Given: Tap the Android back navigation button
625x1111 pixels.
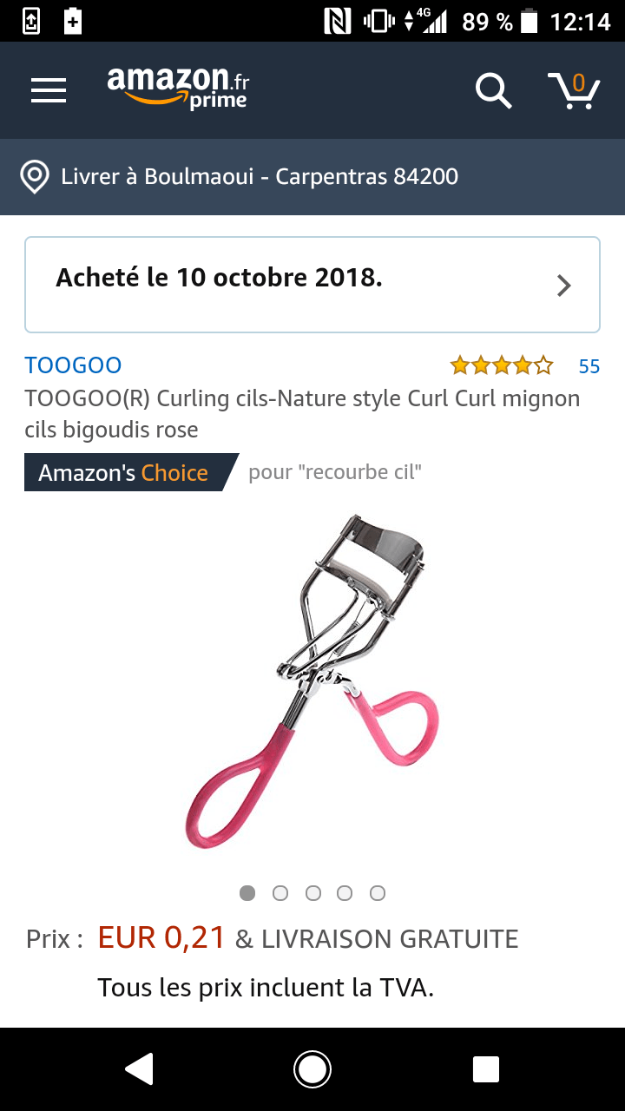Looking at the screenshot, I should point(139,1069).
